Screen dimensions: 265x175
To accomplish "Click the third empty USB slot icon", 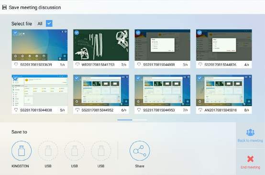I will point(101,151).
